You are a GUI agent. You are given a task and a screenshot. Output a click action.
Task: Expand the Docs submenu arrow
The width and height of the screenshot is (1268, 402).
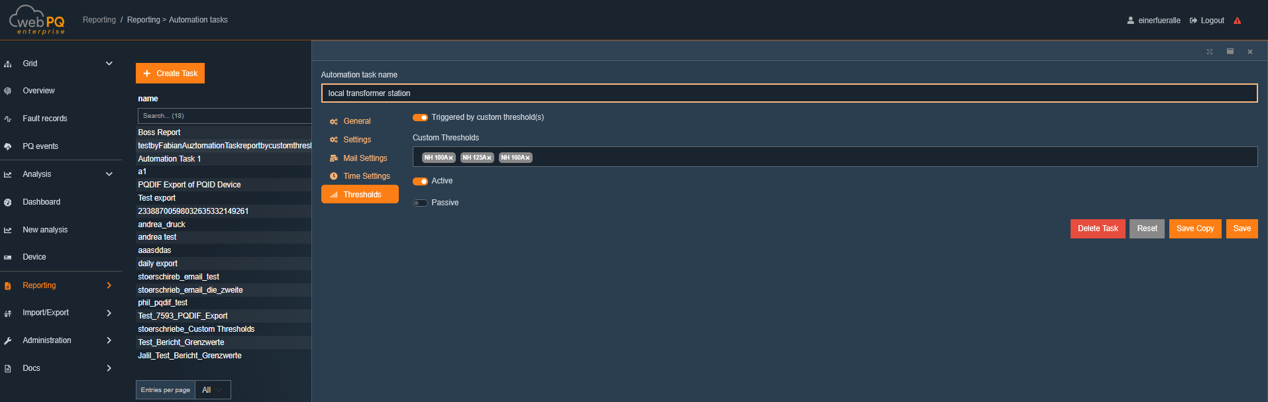click(x=109, y=368)
